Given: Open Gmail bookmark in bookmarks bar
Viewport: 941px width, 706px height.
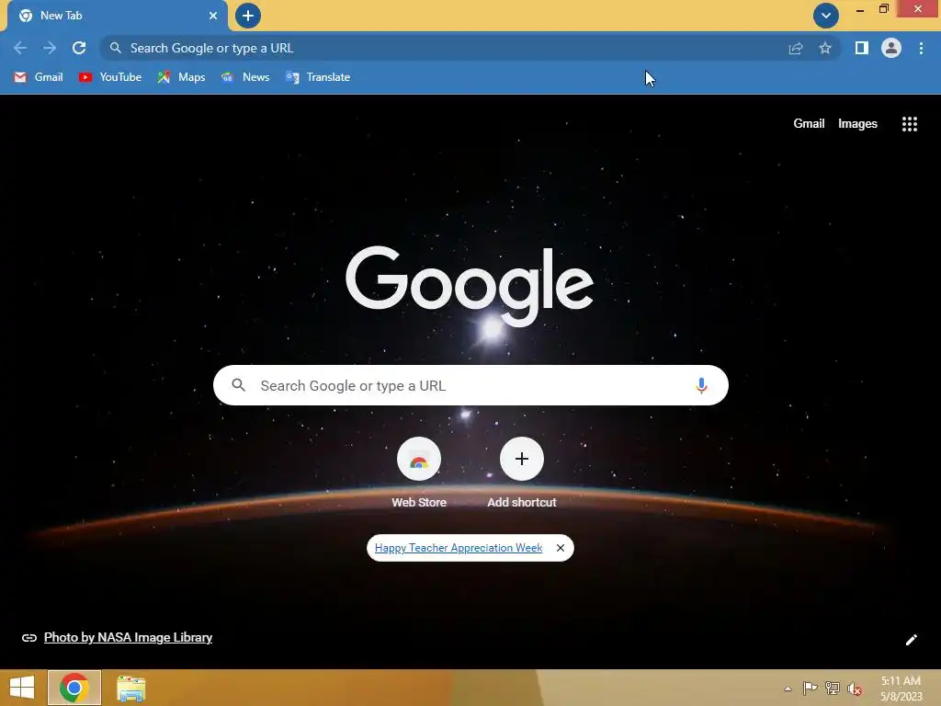Looking at the screenshot, I should pos(39,77).
